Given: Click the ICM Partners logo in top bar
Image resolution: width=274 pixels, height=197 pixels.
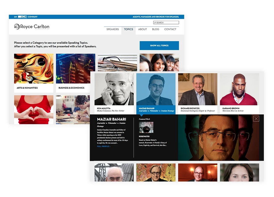Looking at the screenshot, I should pyautogui.click(x=22, y=17).
